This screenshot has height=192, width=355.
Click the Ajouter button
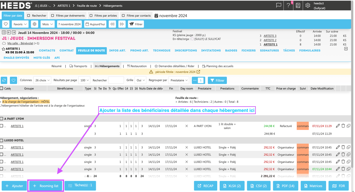coord(14,186)
